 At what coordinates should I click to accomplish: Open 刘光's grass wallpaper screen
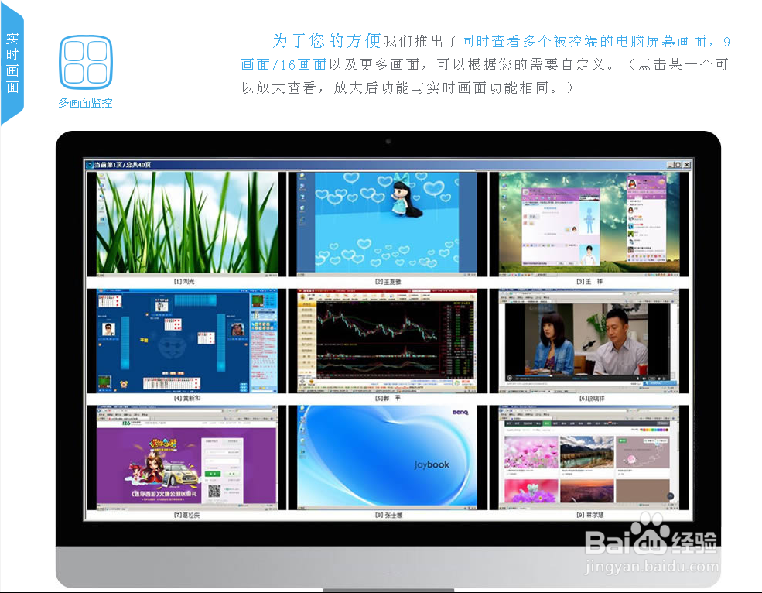coord(184,223)
